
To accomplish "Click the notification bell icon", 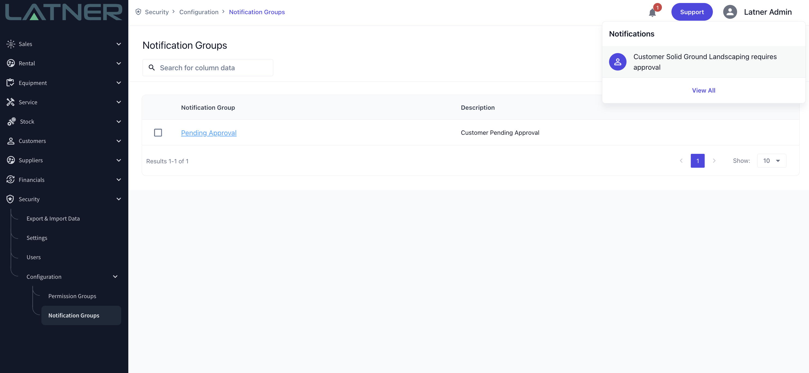I will click(x=652, y=13).
